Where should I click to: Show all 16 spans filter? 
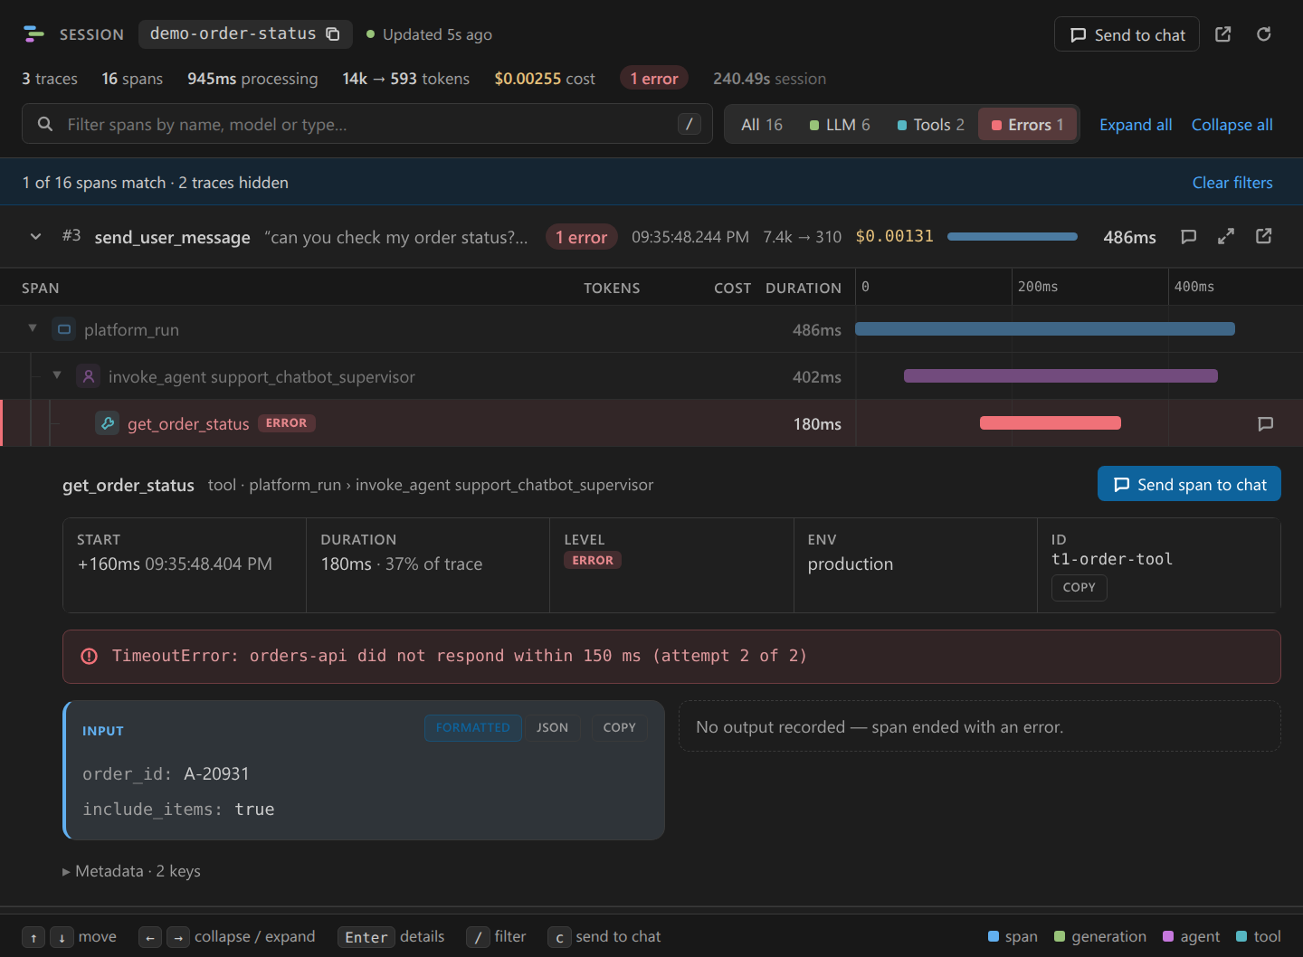coord(762,125)
